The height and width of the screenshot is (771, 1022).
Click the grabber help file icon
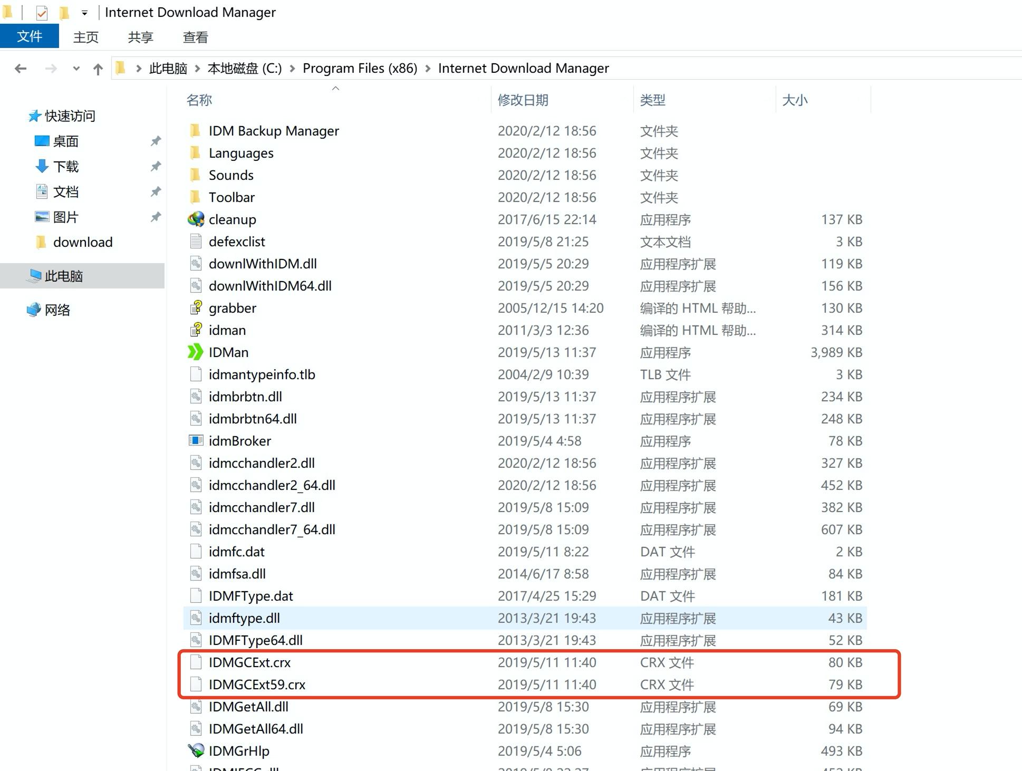(196, 307)
